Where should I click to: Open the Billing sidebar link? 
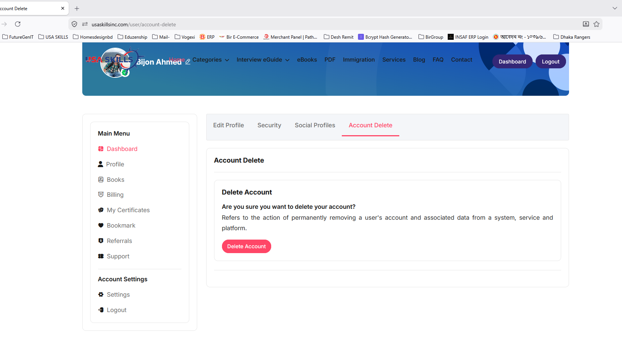(115, 195)
